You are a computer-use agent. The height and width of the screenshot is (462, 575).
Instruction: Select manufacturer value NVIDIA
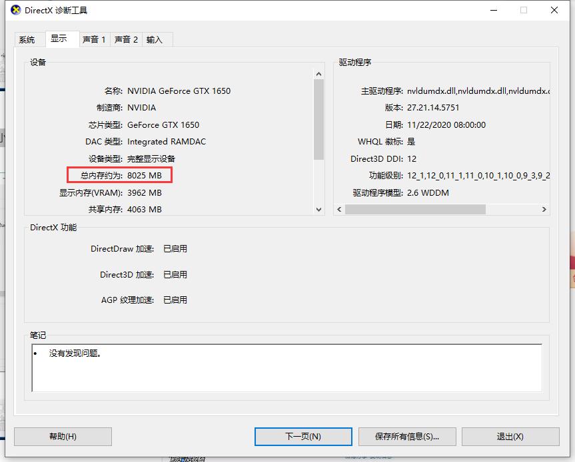[x=141, y=108]
